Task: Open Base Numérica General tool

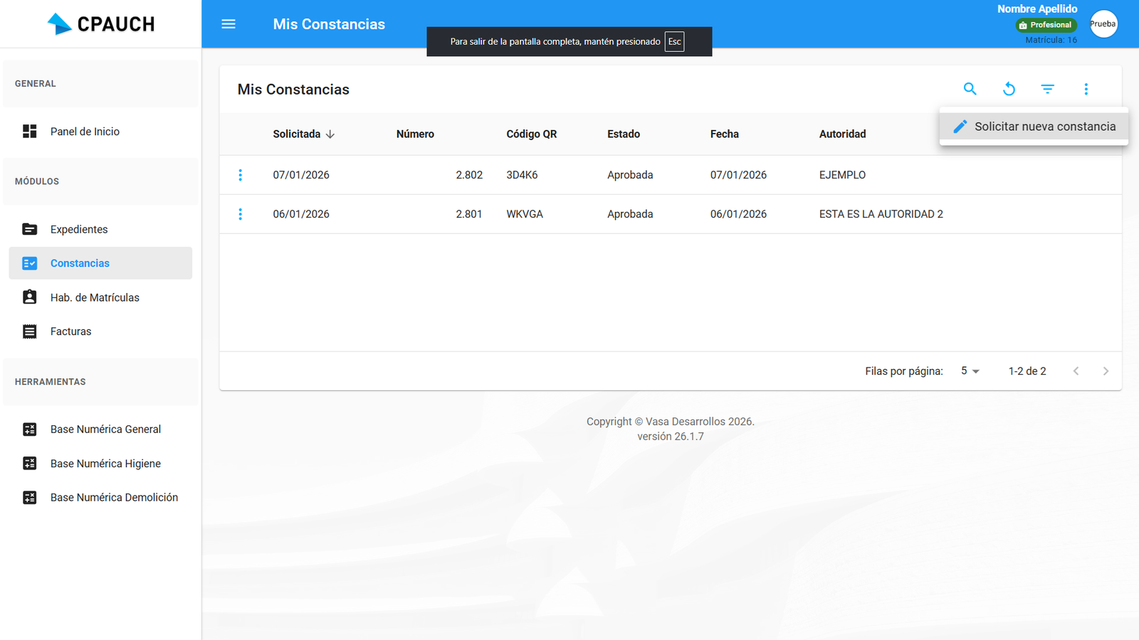Action: (105, 430)
